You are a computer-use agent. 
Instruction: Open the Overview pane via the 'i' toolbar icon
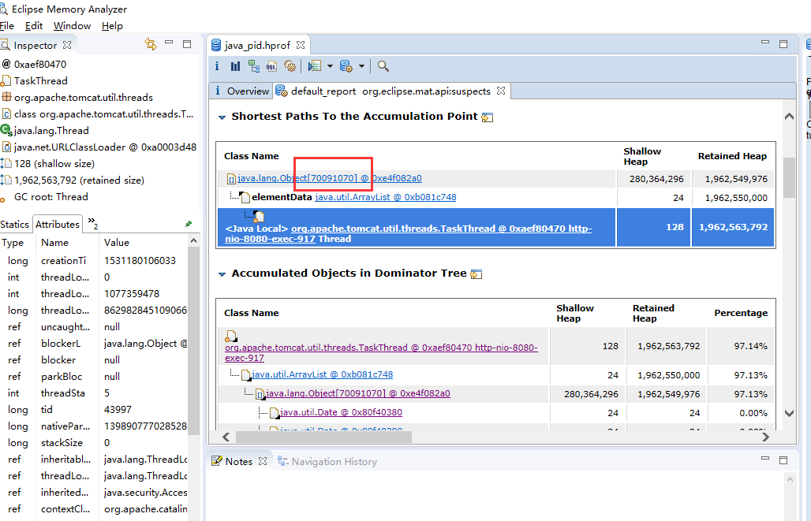click(219, 67)
